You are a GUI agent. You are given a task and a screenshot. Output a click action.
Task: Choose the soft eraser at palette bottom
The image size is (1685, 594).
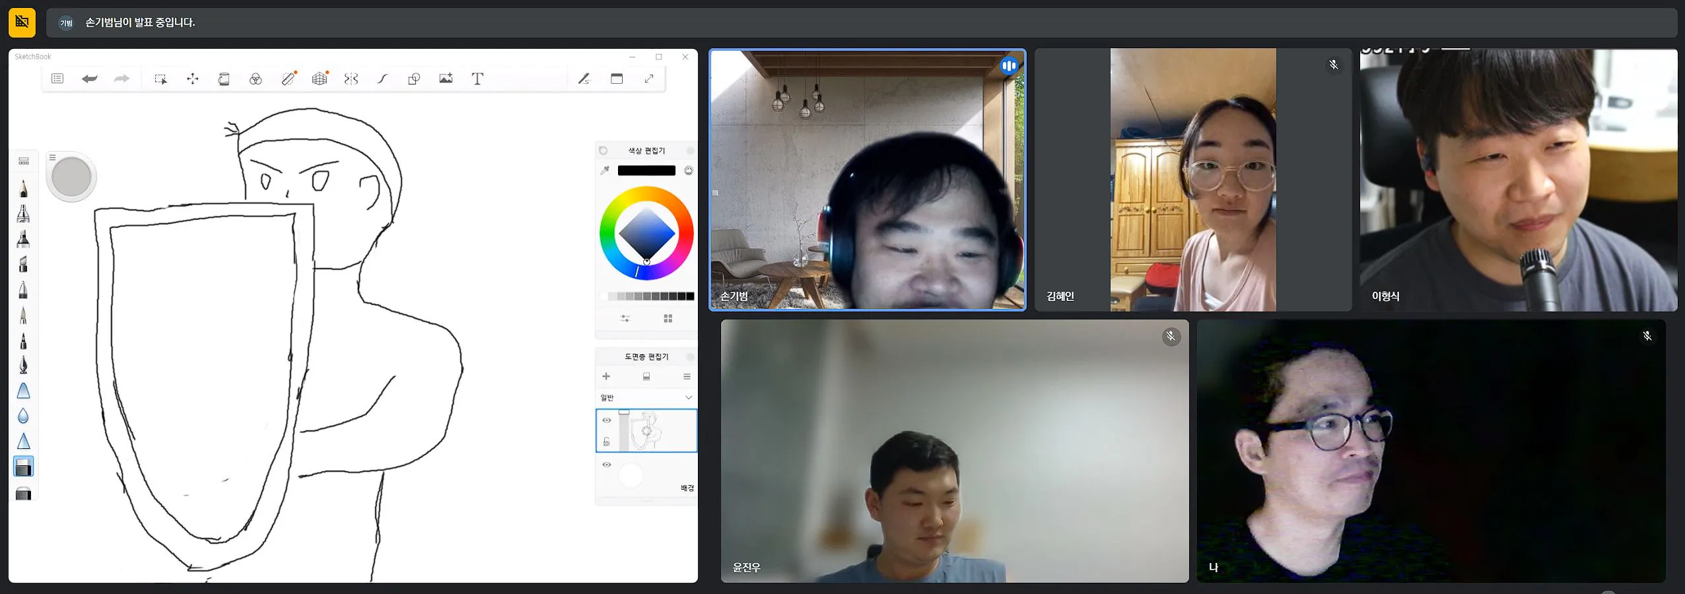(x=23, y=492)
